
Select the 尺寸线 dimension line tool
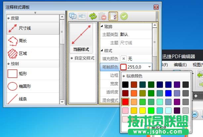pyautogui.click(x=33, y=28)
